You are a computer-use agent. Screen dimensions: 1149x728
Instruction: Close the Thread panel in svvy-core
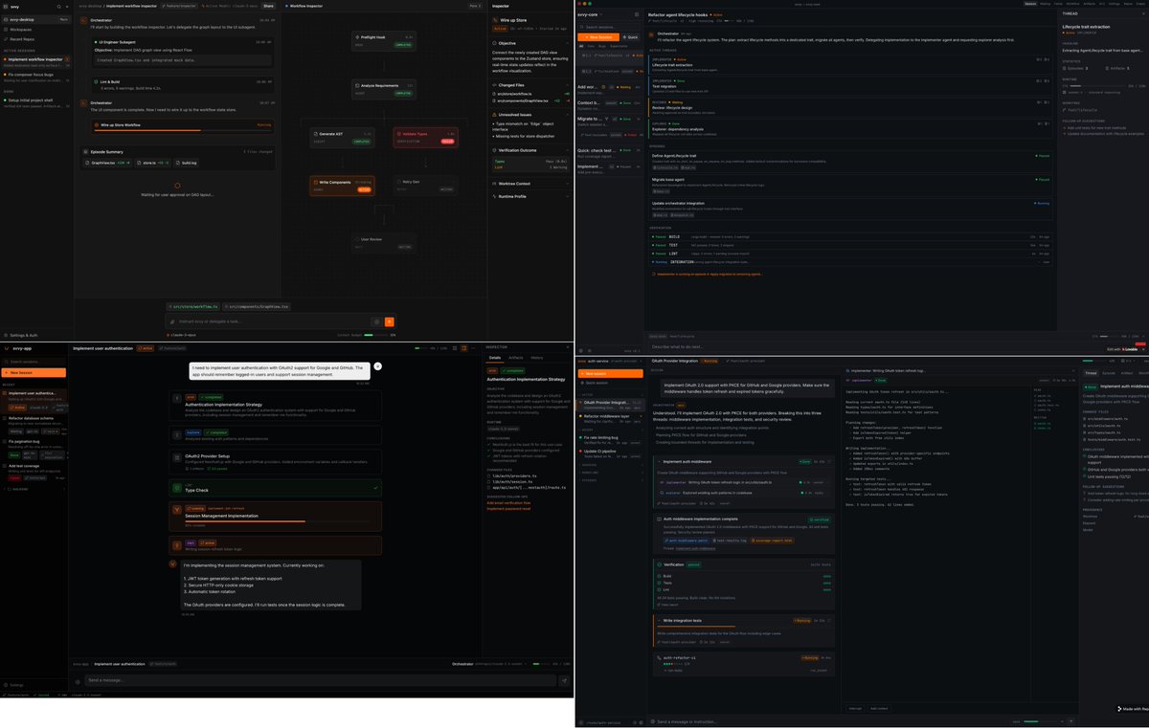(x=1143, y=13)
